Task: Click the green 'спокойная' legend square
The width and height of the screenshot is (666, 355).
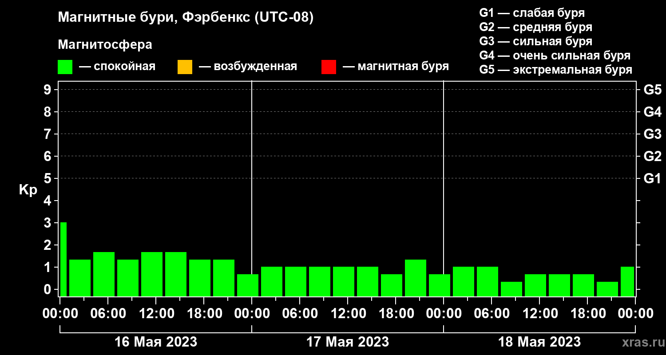Action: click(65, 67)
